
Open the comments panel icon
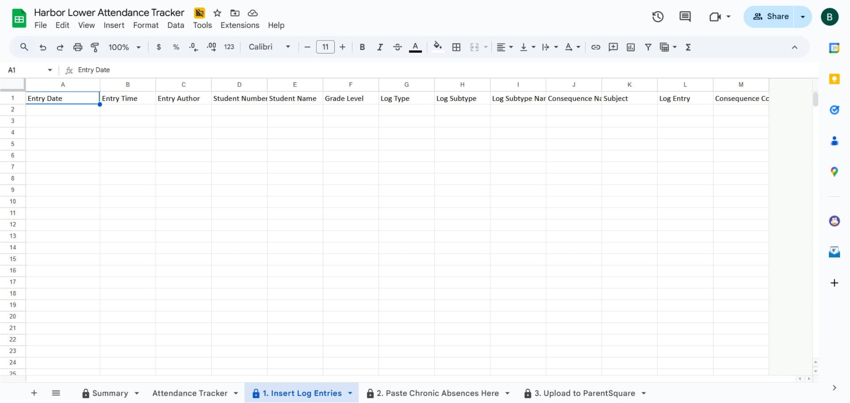point(685,17)
